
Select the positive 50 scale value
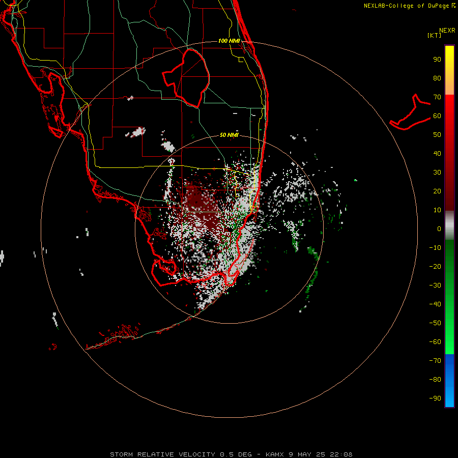pos(437,135)
